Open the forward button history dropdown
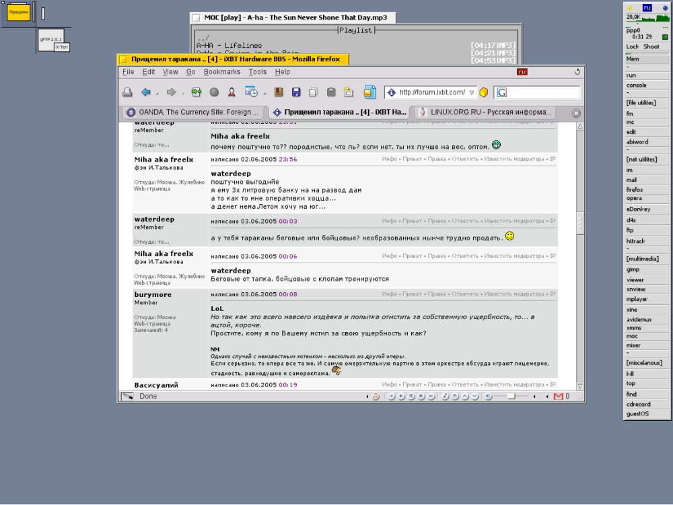The image size is (673, 505). tap(182, 93)
